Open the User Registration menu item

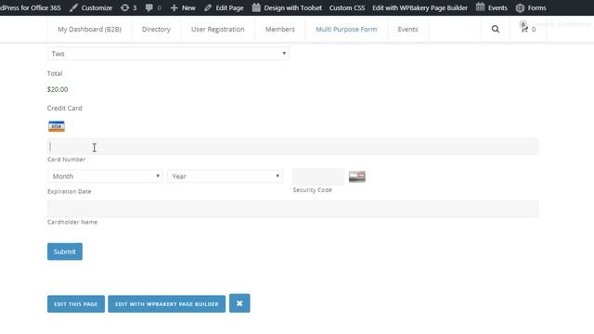(218, 29)
